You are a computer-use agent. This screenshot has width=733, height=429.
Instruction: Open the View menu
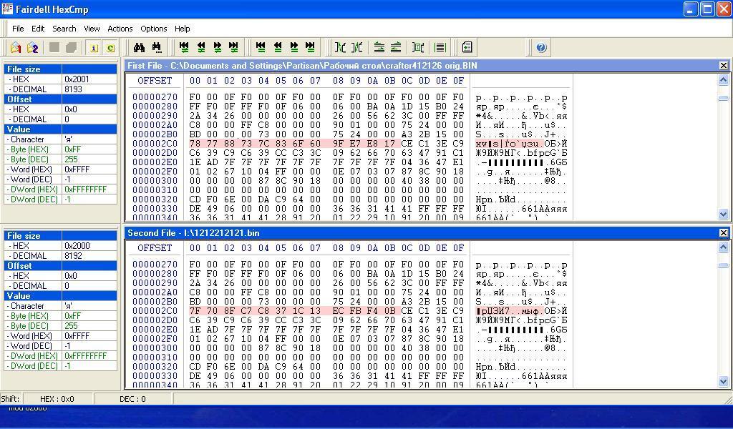[x=92, y=29]
